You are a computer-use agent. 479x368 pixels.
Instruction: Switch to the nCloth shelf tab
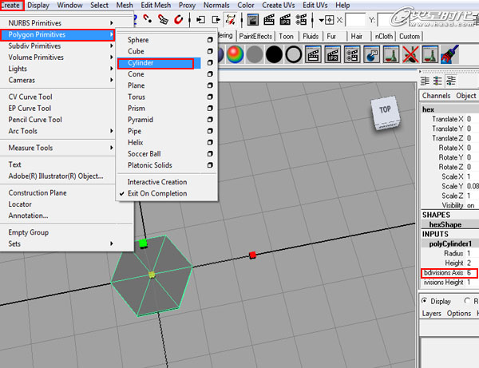384,37
